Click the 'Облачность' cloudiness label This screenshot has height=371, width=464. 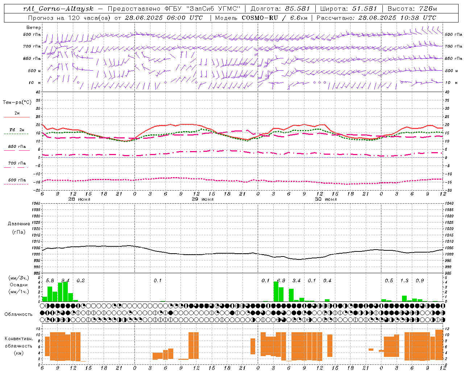[18, 314]
